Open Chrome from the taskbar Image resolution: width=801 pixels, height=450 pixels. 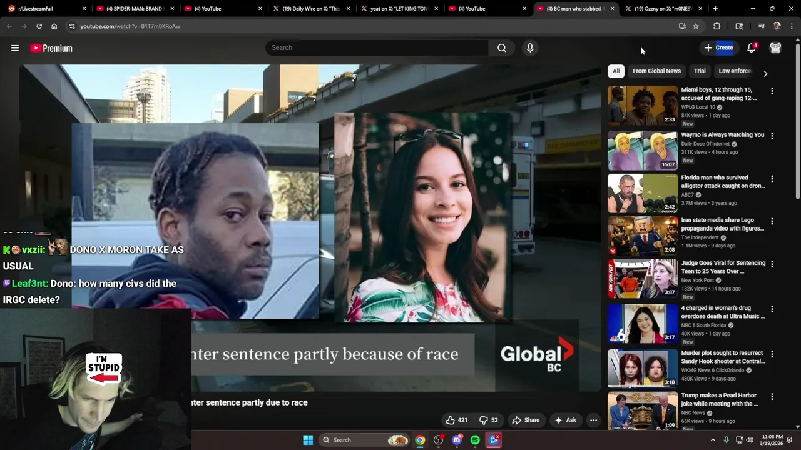420,440
